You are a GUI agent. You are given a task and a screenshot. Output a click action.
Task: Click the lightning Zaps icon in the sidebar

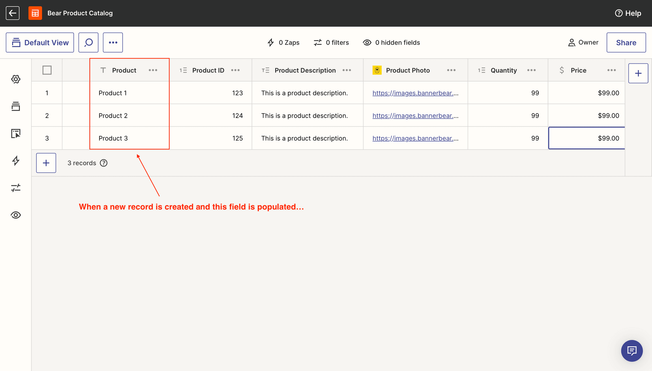pyautogui.click(x=15, y=161)
